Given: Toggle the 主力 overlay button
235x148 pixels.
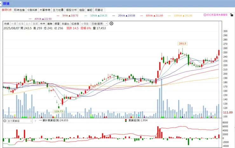Looking at the screenshot, I should 28,24.
